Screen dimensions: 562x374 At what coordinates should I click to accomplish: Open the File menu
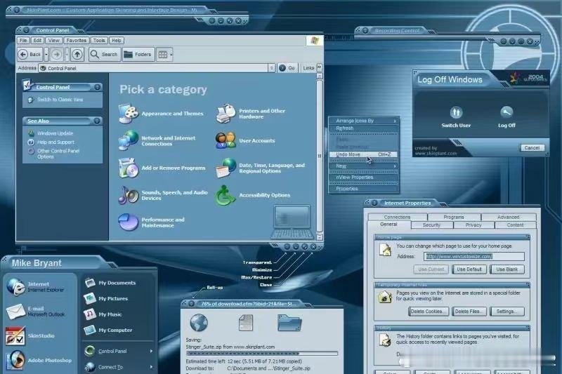click(23, 41)
